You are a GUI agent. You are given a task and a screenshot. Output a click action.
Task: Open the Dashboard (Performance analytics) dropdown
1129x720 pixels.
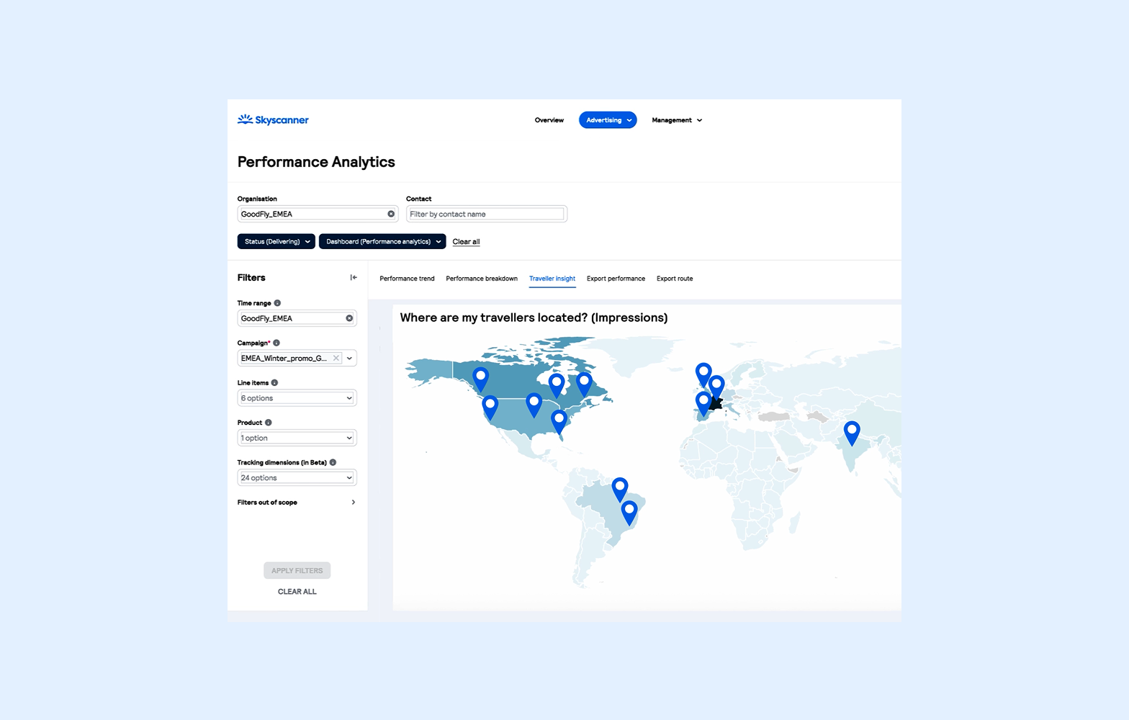pyautogui.click(x=382, y=242)
